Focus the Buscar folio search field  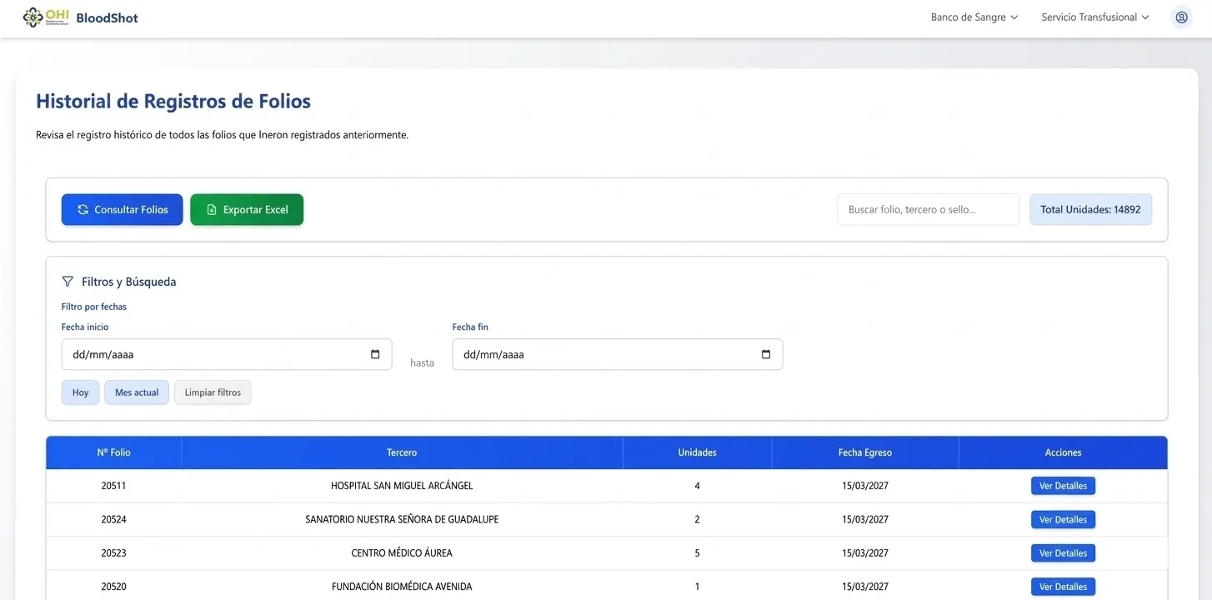[x=929, y=210]
